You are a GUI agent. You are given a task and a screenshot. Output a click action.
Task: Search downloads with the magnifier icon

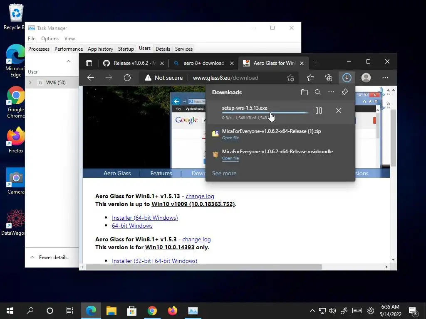tap(317, 92)
